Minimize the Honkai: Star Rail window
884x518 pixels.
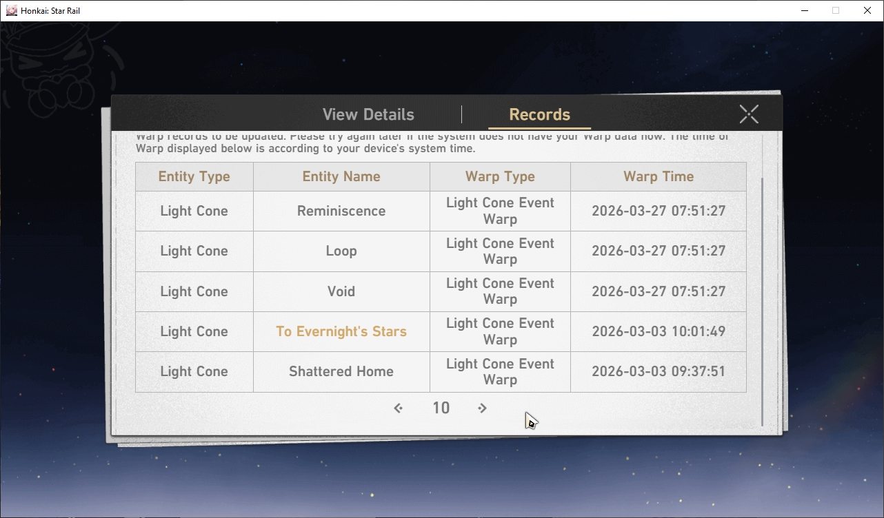804,10
